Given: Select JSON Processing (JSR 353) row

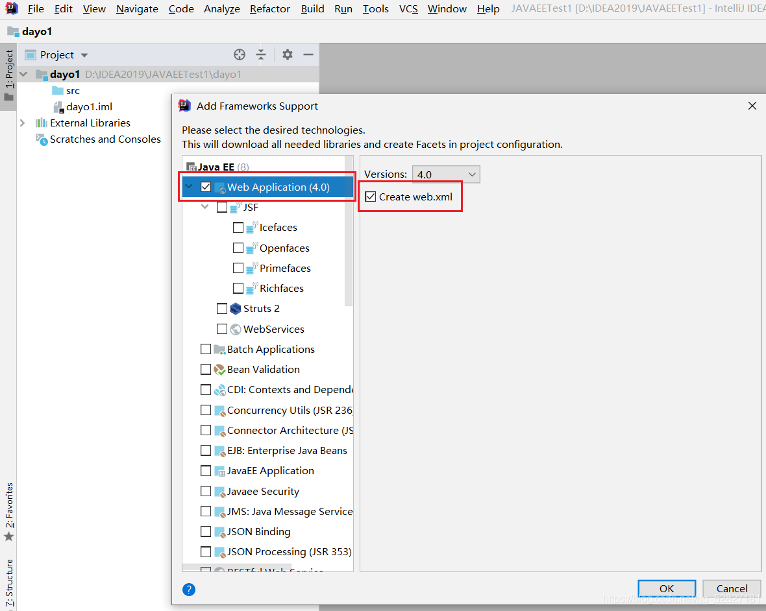Looking at the screenshot, I should click(267, 552).
